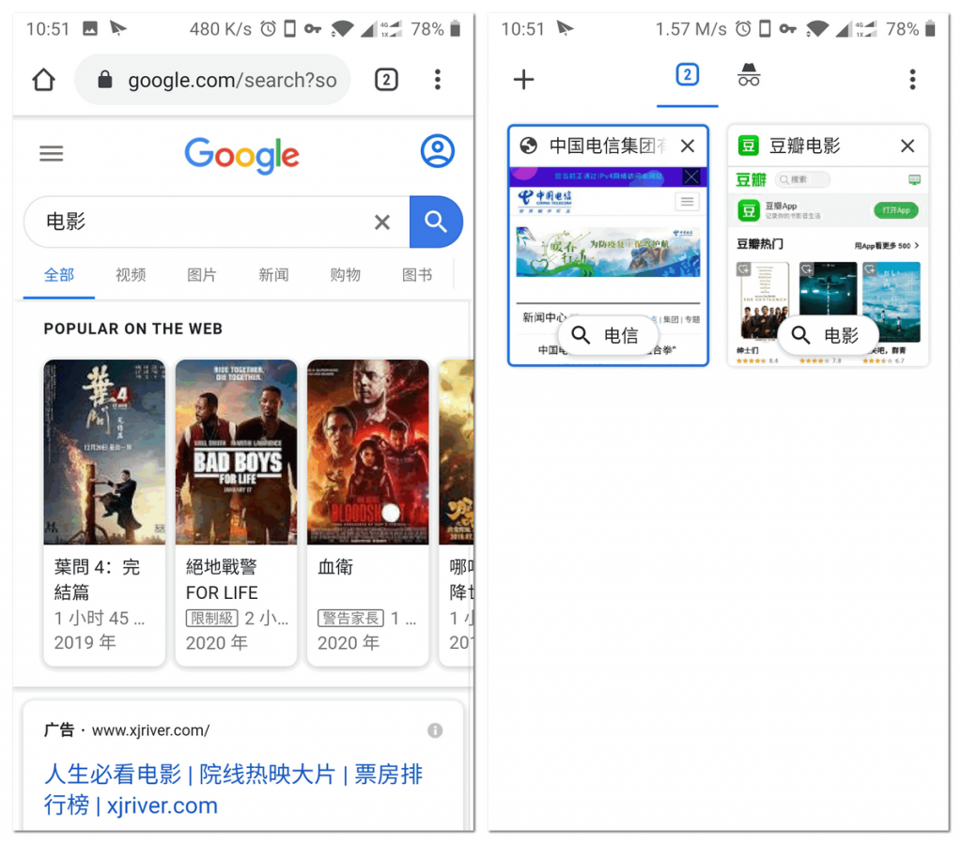Focus the search box containing 电影

coord(217,222)
